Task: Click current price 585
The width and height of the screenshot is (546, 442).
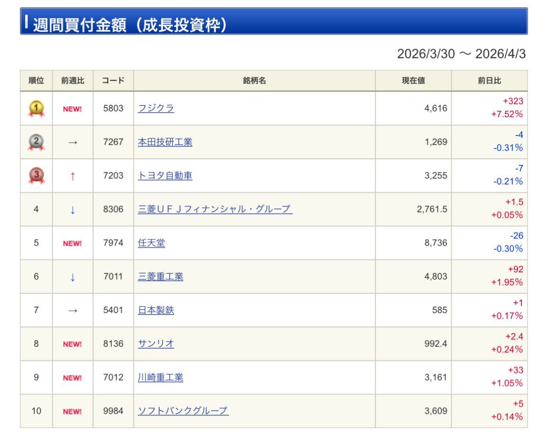Action: click(440, 310)
